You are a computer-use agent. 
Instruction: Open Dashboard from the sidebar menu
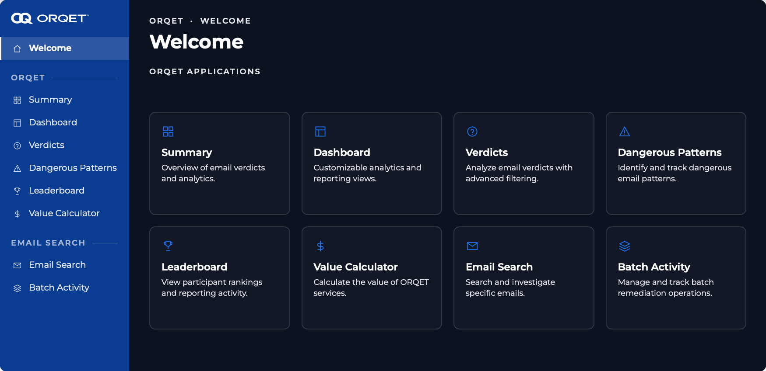click(x=65, y=122)
